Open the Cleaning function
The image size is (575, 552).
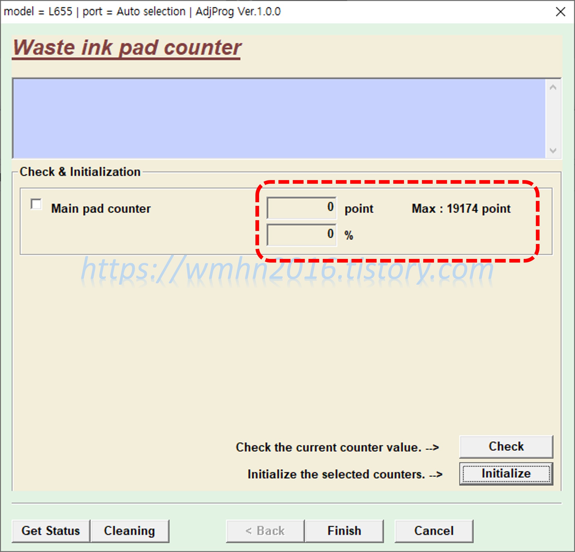130,531
